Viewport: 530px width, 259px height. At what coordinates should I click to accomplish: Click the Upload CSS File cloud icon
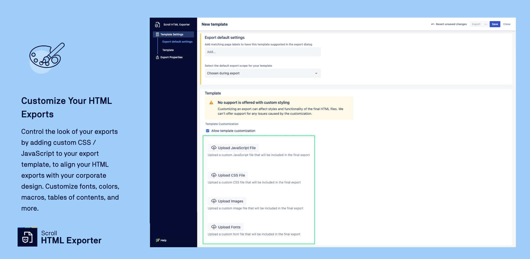click(x=214, y=175)
